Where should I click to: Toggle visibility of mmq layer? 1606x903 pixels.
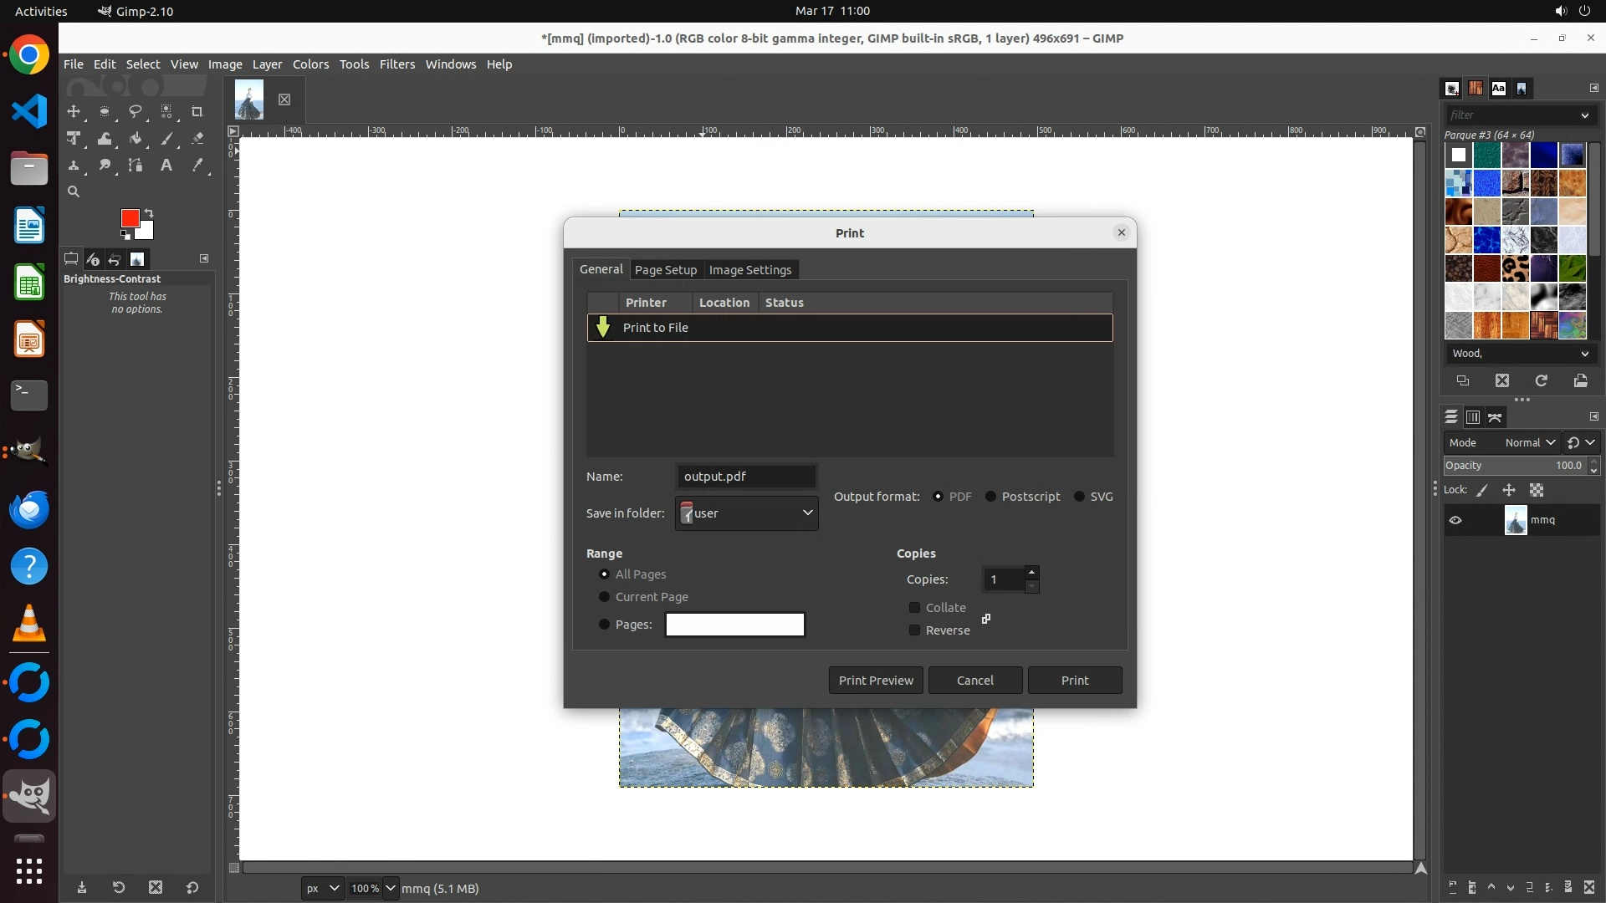pos(1455,520)
